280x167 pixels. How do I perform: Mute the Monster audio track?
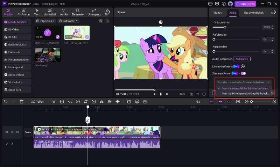12,144
